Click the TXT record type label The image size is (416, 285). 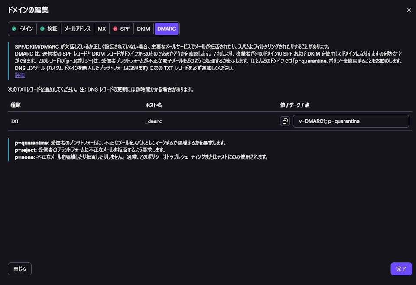click(14, 121)
